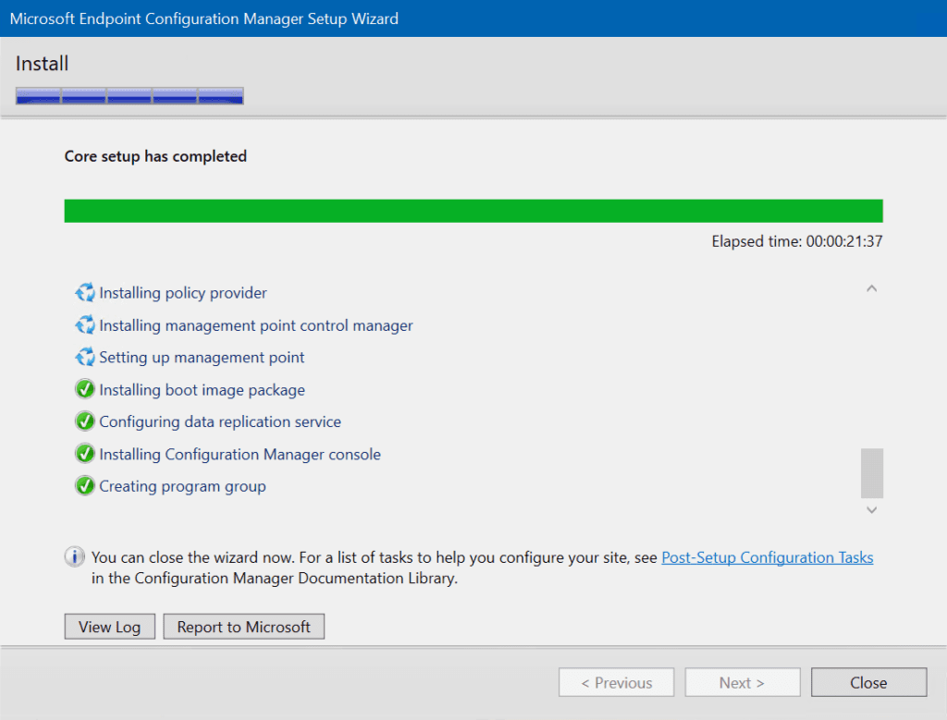This screenshot has width=947, height=720.
Task: Click the Report to Microsoft button
Action: [x=243, y=627]
